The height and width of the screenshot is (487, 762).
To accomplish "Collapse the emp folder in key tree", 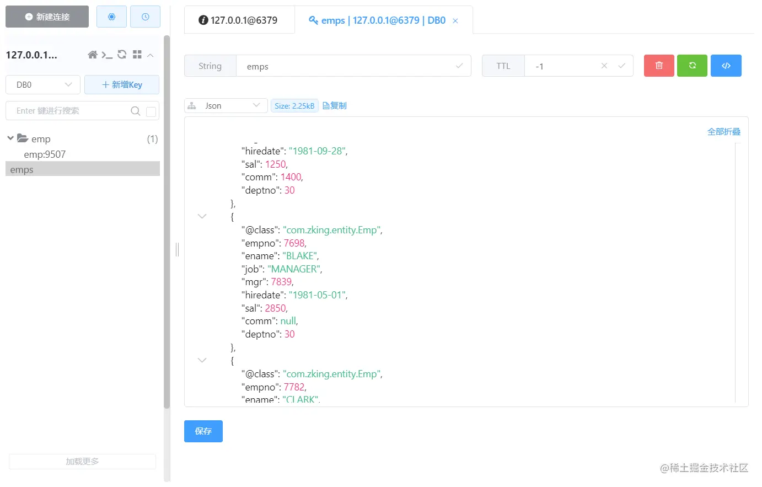I will click(10, 138).
